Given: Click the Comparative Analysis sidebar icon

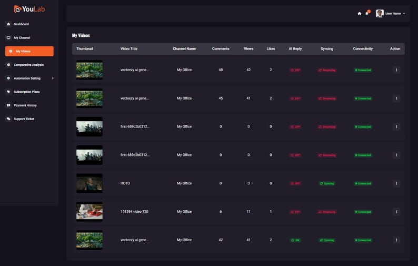Looking at the screenshot, I should 8,65.
